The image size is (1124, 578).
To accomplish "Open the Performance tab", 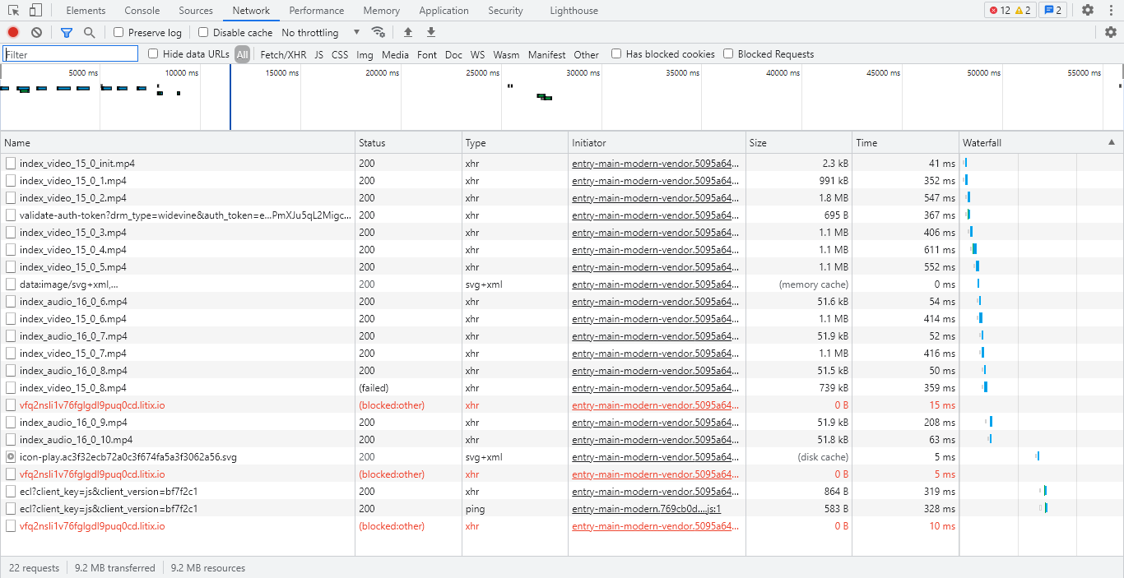I will (317, 11).
